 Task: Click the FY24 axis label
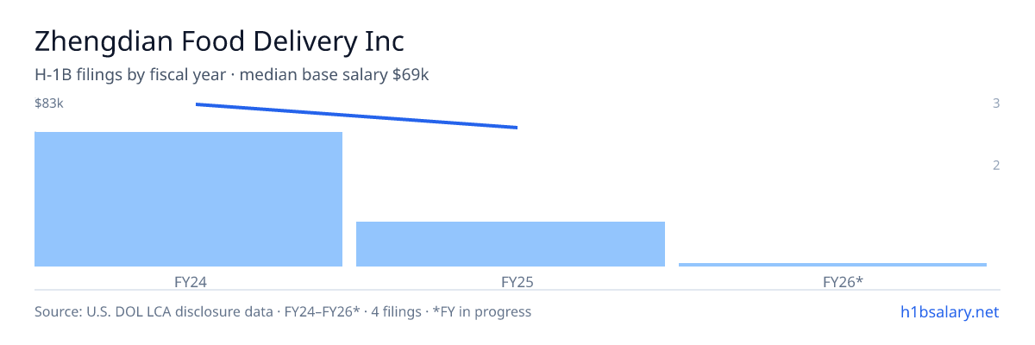point(190,281)
